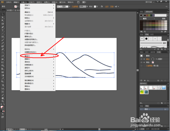This screenshot has width=170, height=131.
Task: Select the Zoom tool
Action: tap(3, 101)
